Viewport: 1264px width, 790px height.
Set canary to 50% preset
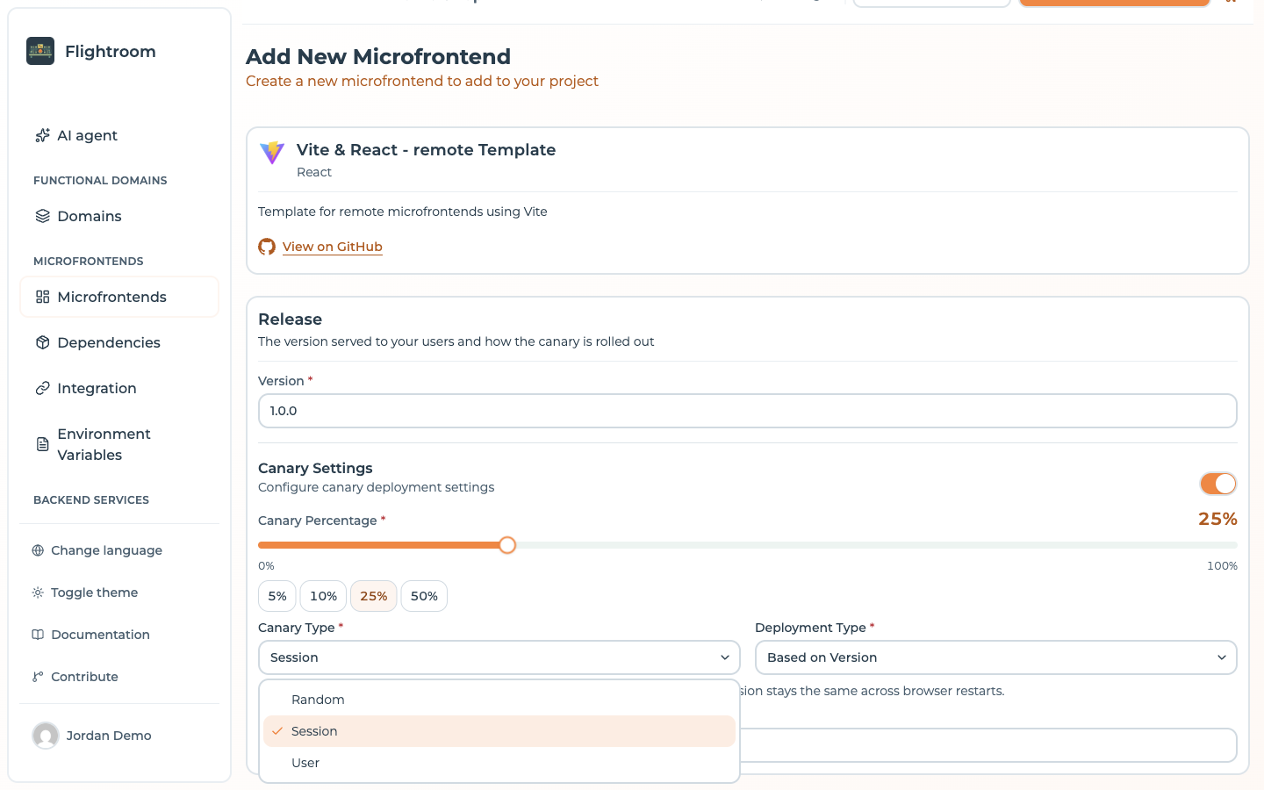[x=424, y=596]
